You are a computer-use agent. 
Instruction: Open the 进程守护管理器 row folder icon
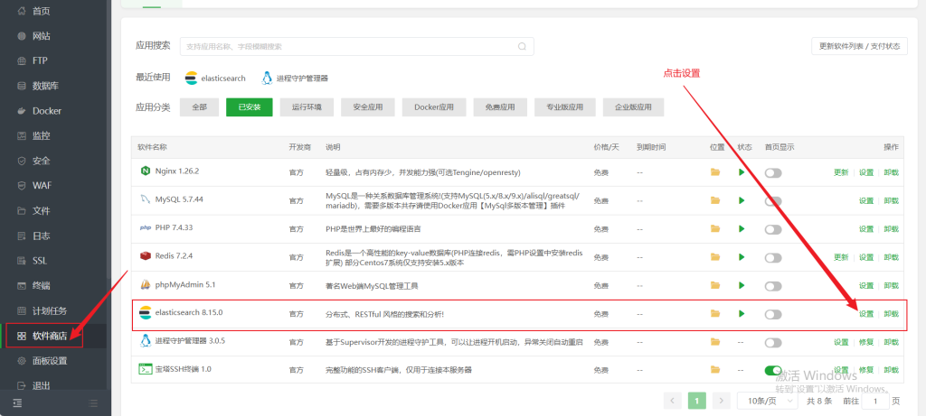click(x=715, y=342)
